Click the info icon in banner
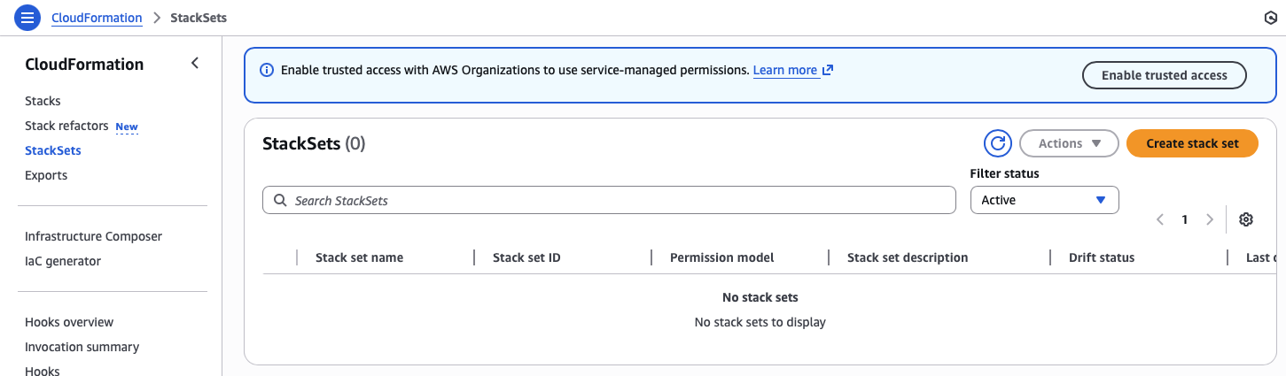Screen dimensions: 1286x376 tap(266, 70)
